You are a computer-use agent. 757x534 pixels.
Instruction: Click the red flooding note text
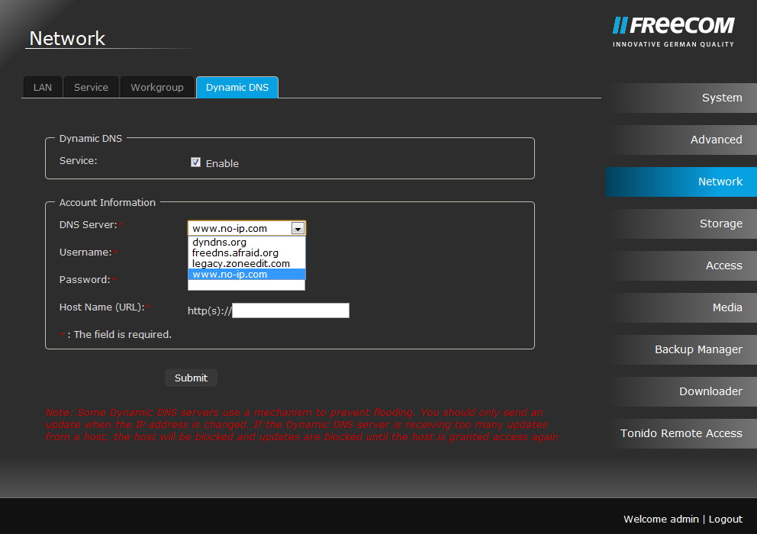(x=301, y=424)
